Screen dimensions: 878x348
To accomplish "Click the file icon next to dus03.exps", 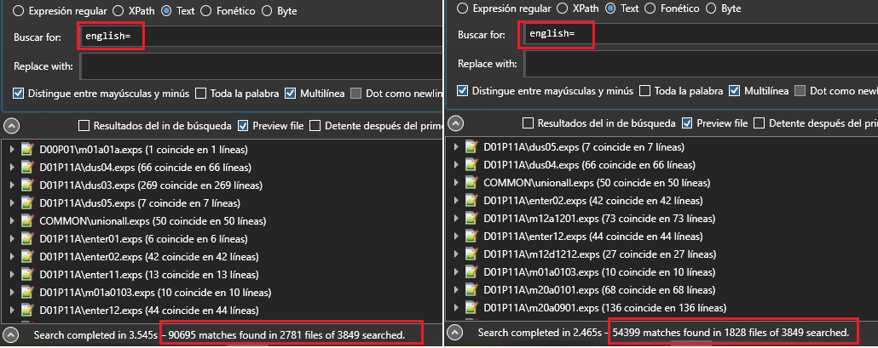I will (x=27, y=185).
